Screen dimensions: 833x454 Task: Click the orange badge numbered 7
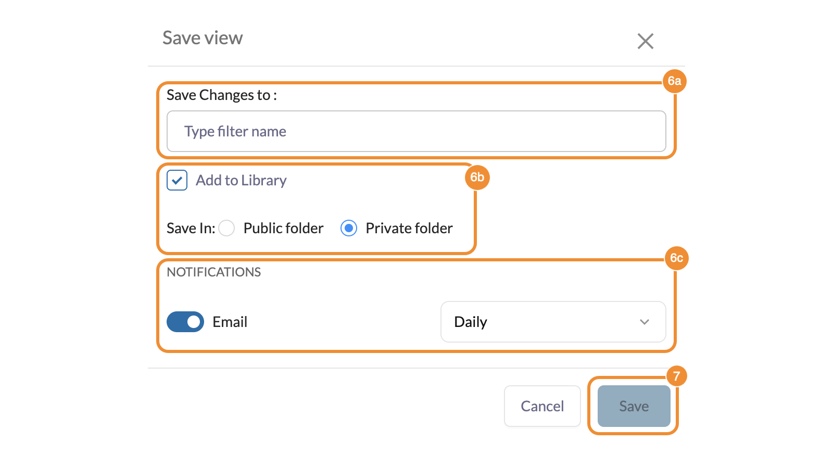(677, 376)
